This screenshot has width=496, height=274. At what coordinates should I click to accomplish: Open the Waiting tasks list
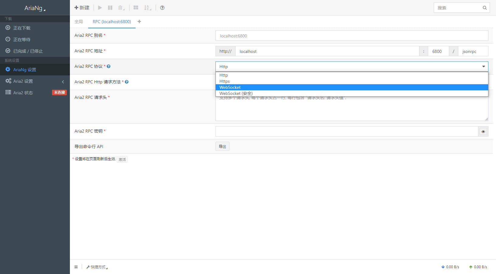pos(35,40)
